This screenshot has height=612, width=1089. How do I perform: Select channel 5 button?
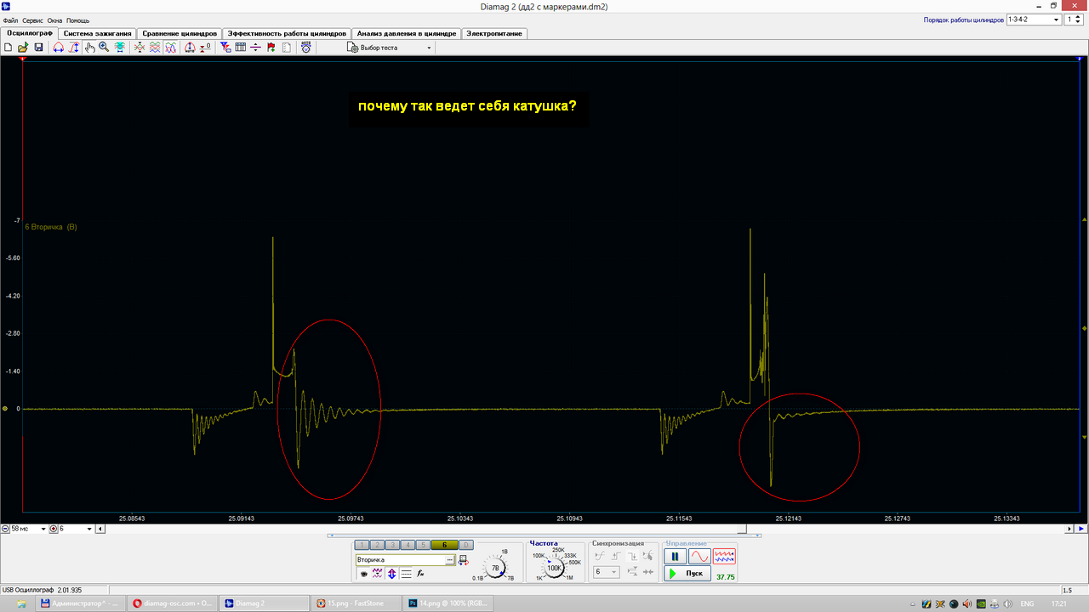[x=423, y=545]
